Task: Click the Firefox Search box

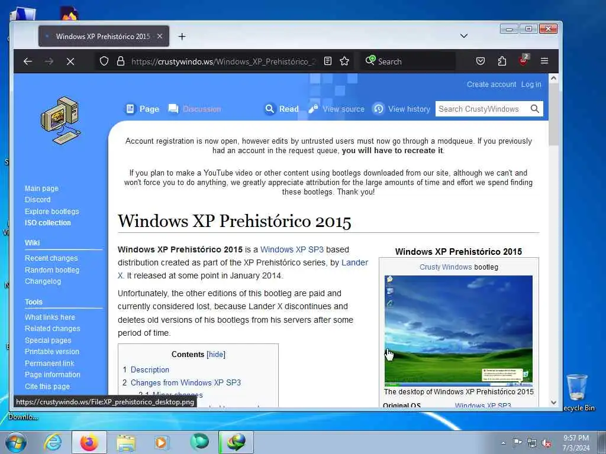Action: [408, 61]
